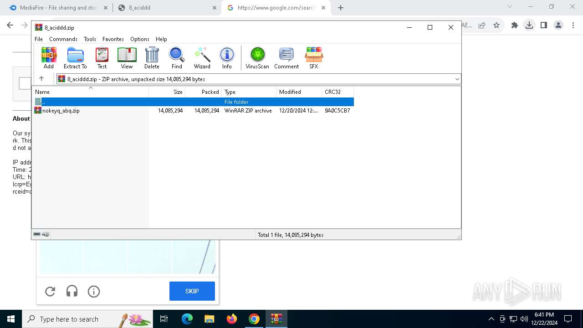Open the File menu

[x=39, y=39]
